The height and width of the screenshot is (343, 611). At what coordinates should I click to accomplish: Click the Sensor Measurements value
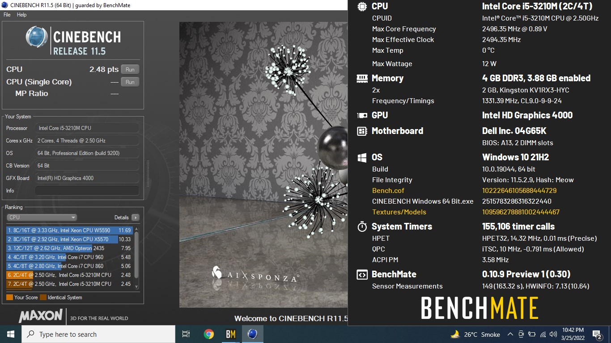click(535, 286)
